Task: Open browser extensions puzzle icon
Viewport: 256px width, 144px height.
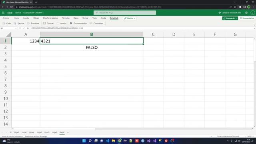Action: tap(240, 7)
